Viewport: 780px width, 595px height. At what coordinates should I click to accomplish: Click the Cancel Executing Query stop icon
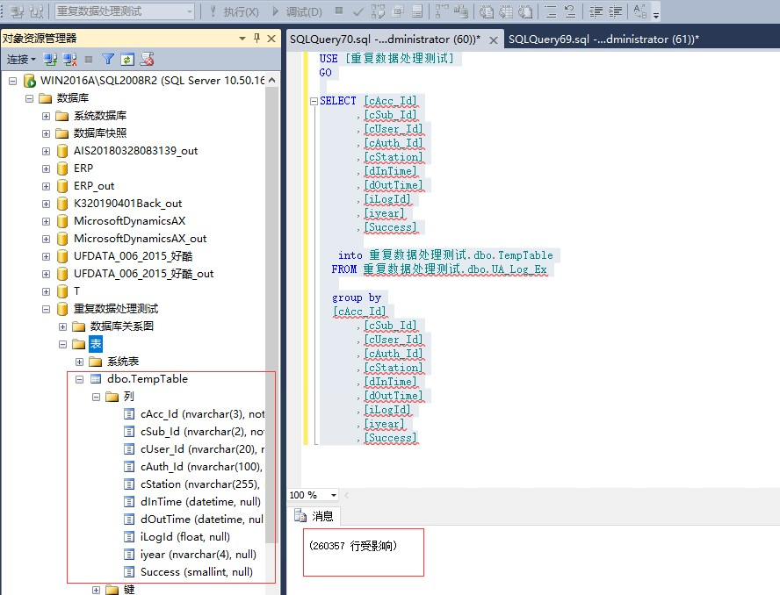point(339,11)
